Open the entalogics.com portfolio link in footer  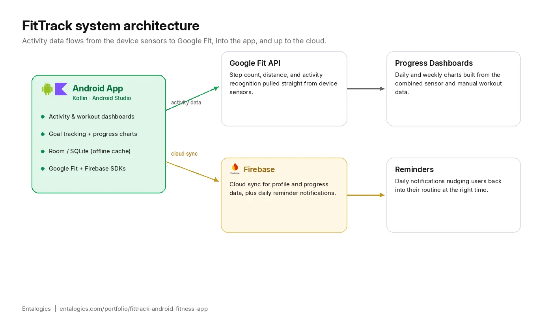(x=134, y=309)
